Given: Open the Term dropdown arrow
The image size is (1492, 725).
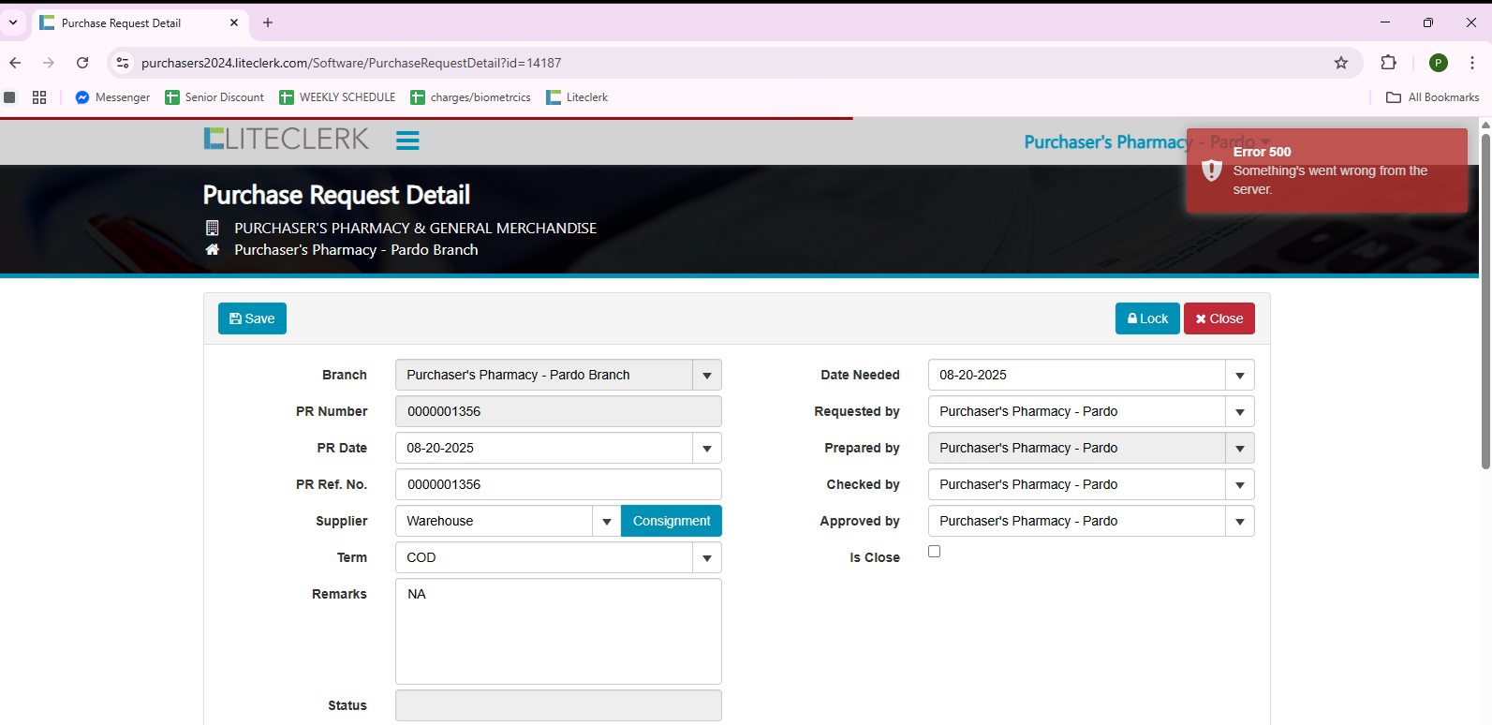Looking at the screenshot, I should [x=707, y=557].
